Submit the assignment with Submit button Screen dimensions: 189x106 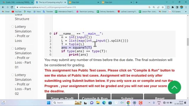coord(127,97)
